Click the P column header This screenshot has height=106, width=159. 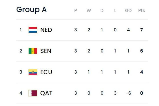coord(75,11)
